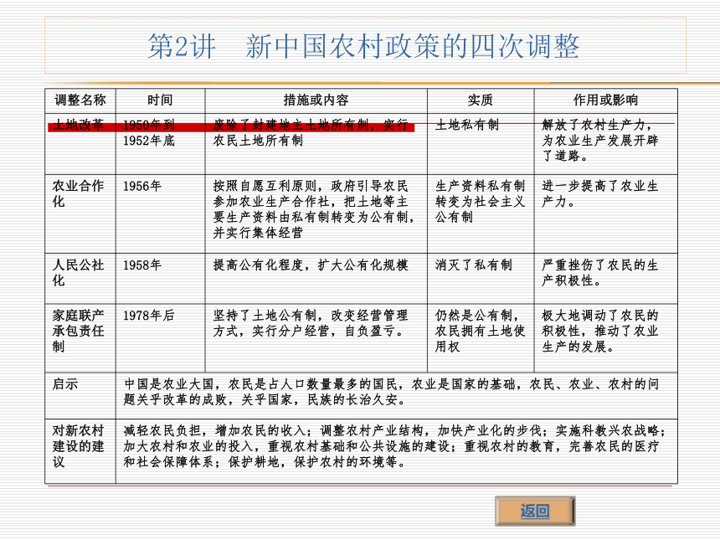Select the 启示 row label
Screen dimensions: 720x540
[x=80, y=395]
